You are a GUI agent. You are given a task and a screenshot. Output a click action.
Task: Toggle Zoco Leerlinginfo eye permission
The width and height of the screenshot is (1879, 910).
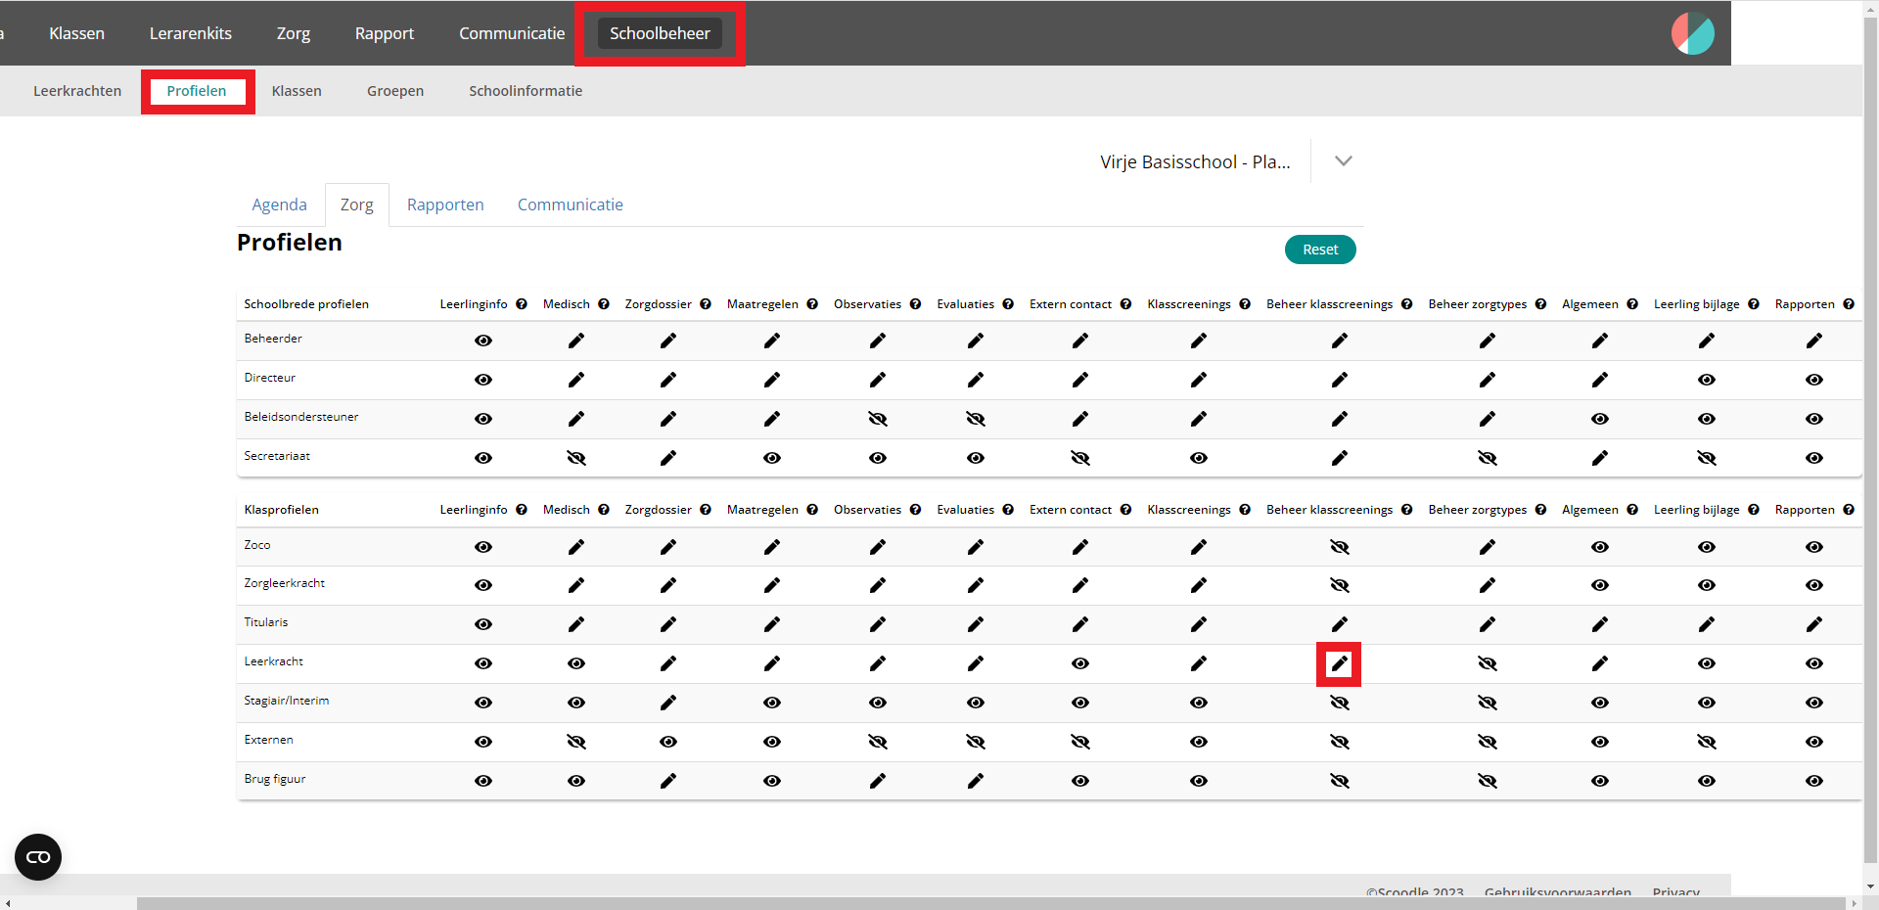(483, 547)
